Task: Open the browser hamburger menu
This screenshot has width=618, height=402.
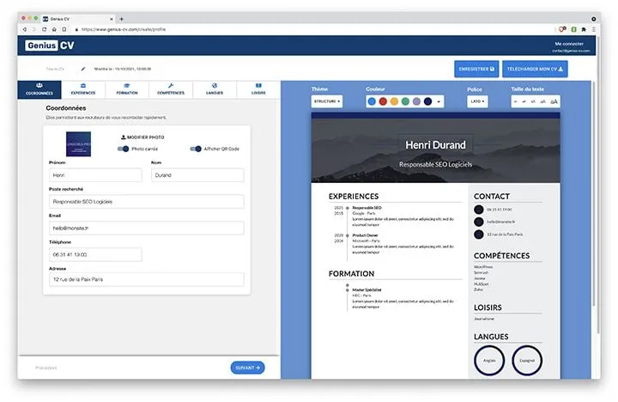Action: 594,29
